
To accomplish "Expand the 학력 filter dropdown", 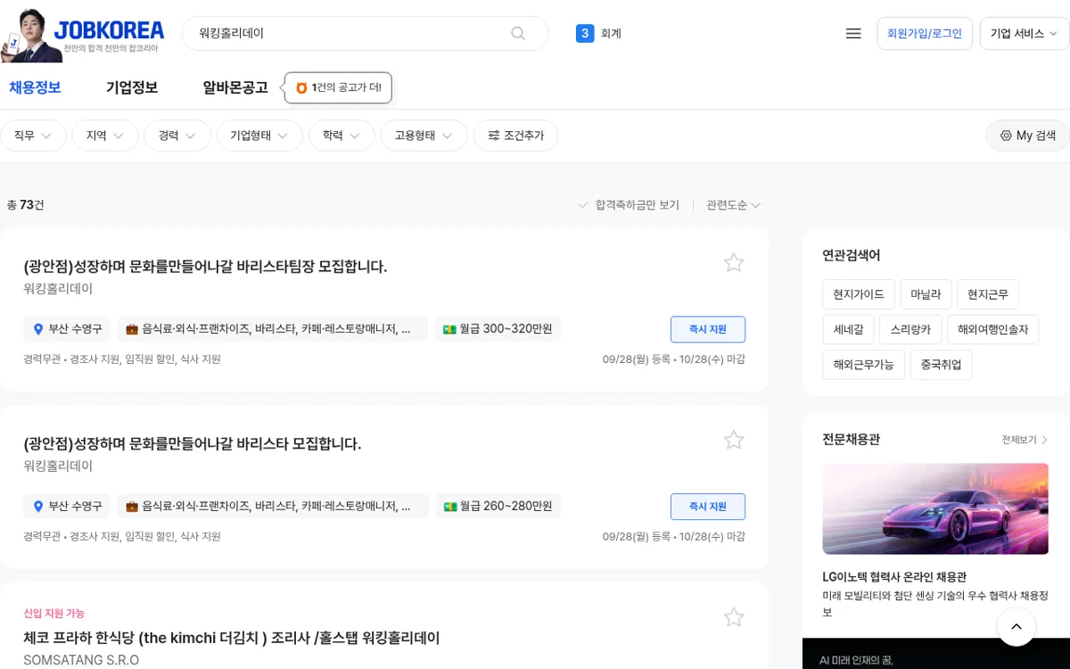I will (x=342, y=136).
